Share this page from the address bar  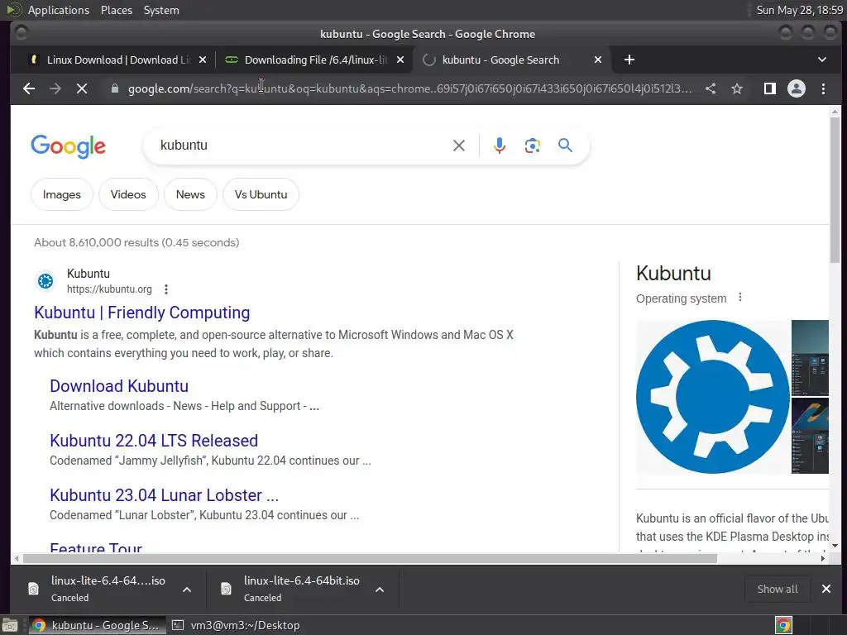[x=711, y=88]
